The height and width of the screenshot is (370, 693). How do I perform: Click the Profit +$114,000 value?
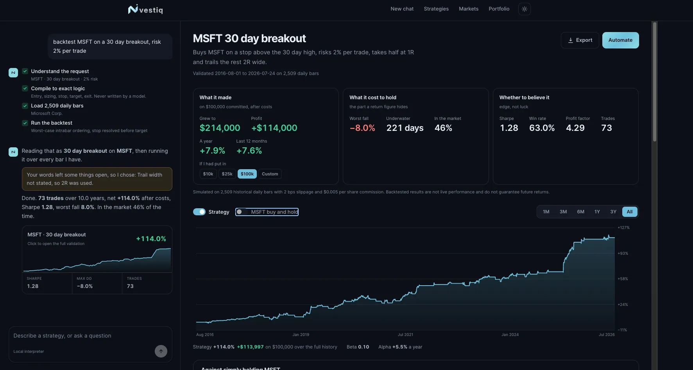coord(274,128)
